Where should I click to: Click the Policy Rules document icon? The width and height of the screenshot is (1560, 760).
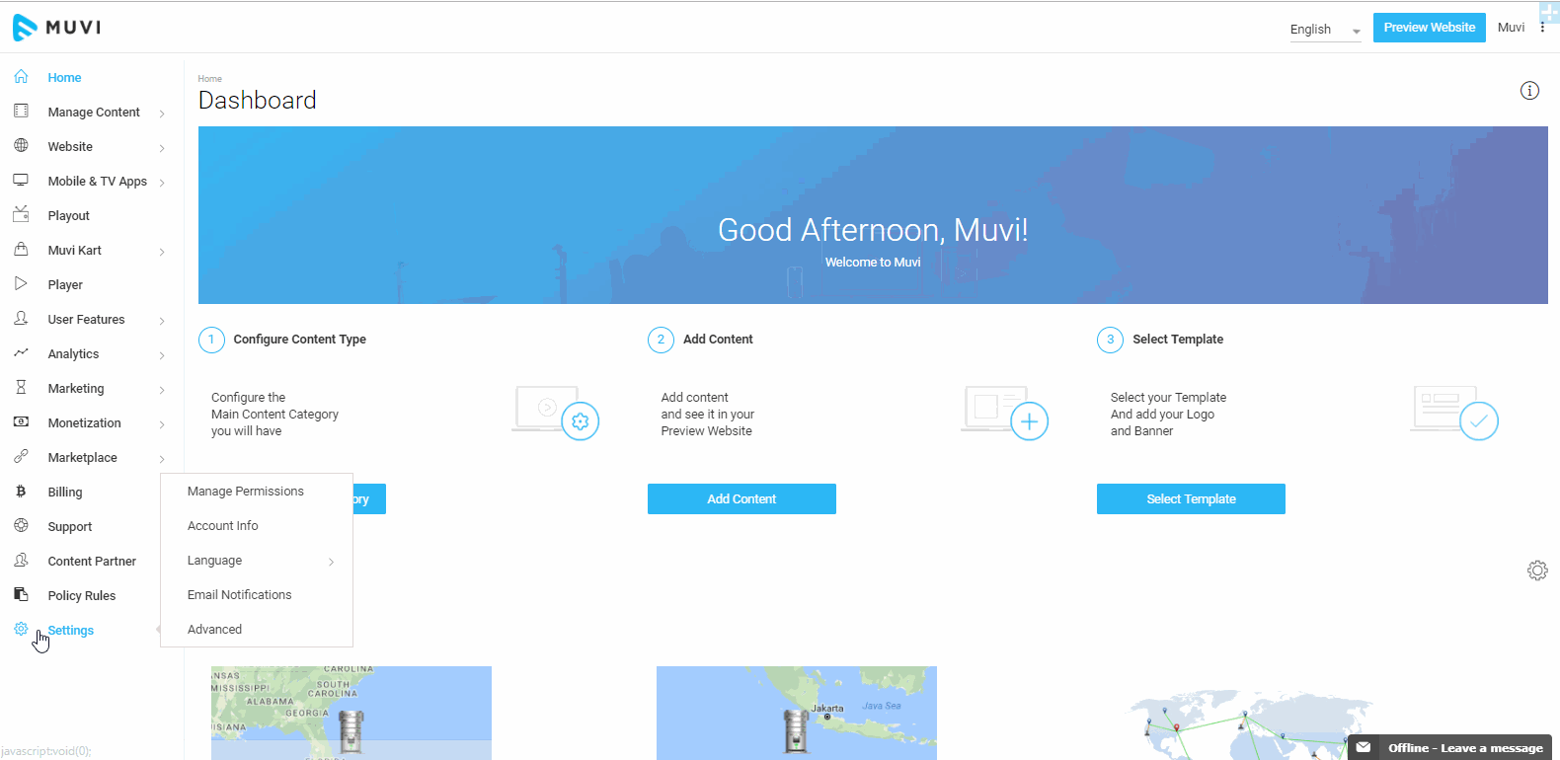(21, 594)
